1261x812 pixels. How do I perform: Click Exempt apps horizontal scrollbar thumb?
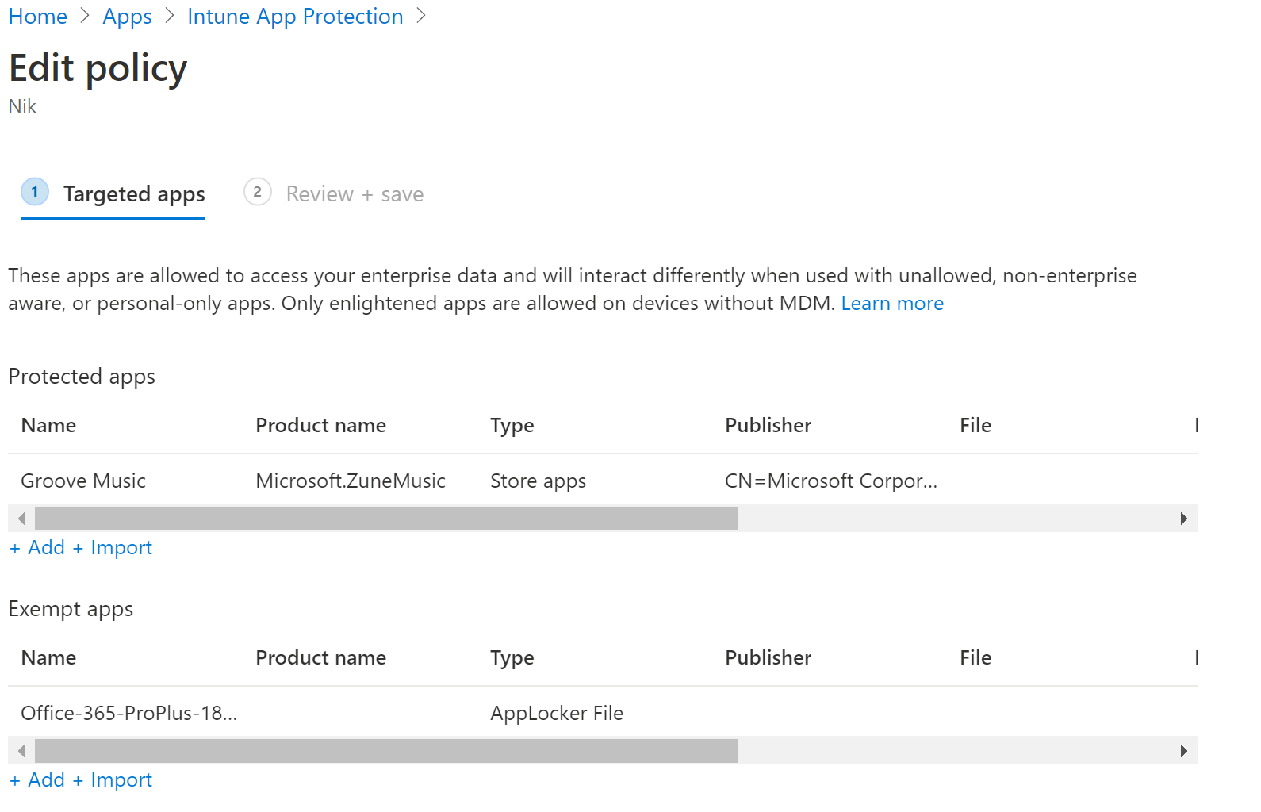pyautogui.click(x=385, y=751)
